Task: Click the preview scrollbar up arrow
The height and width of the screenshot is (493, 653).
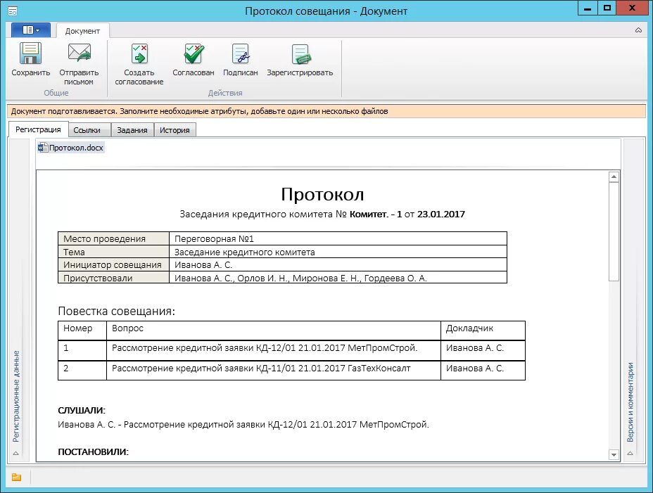Action: pos(614,177)
